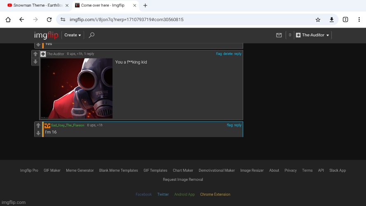Flag The-Auditor's comment
This screenshot has width=366, height=206.
219,54
